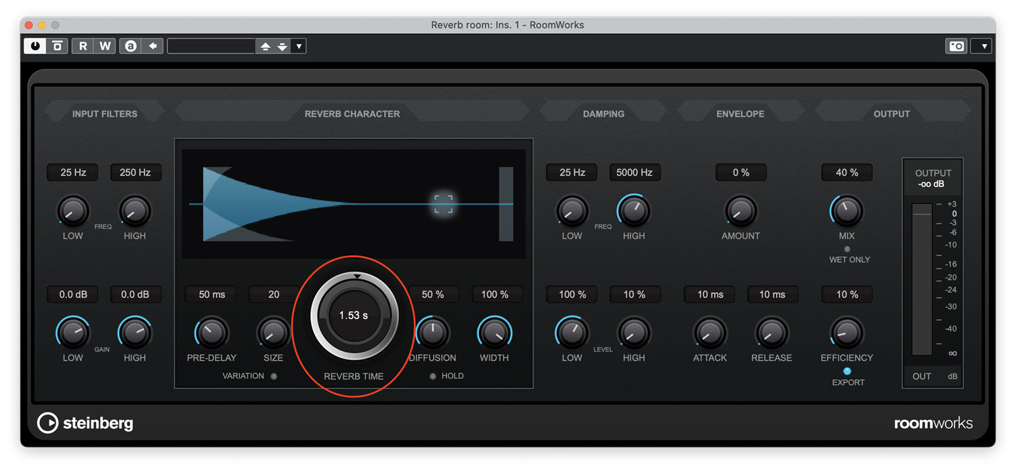The height and width of the screenshot is (471, 1016).
Task: Click the Input Filters LOW frequency knob
Action: [72, 211]
